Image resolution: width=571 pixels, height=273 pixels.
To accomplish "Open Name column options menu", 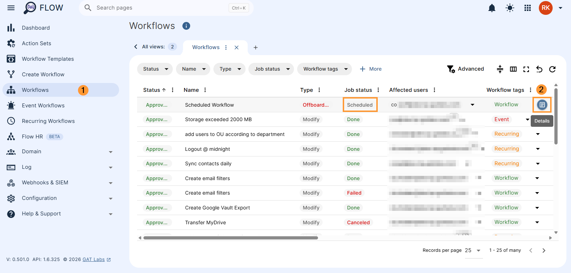I will 205,90.
